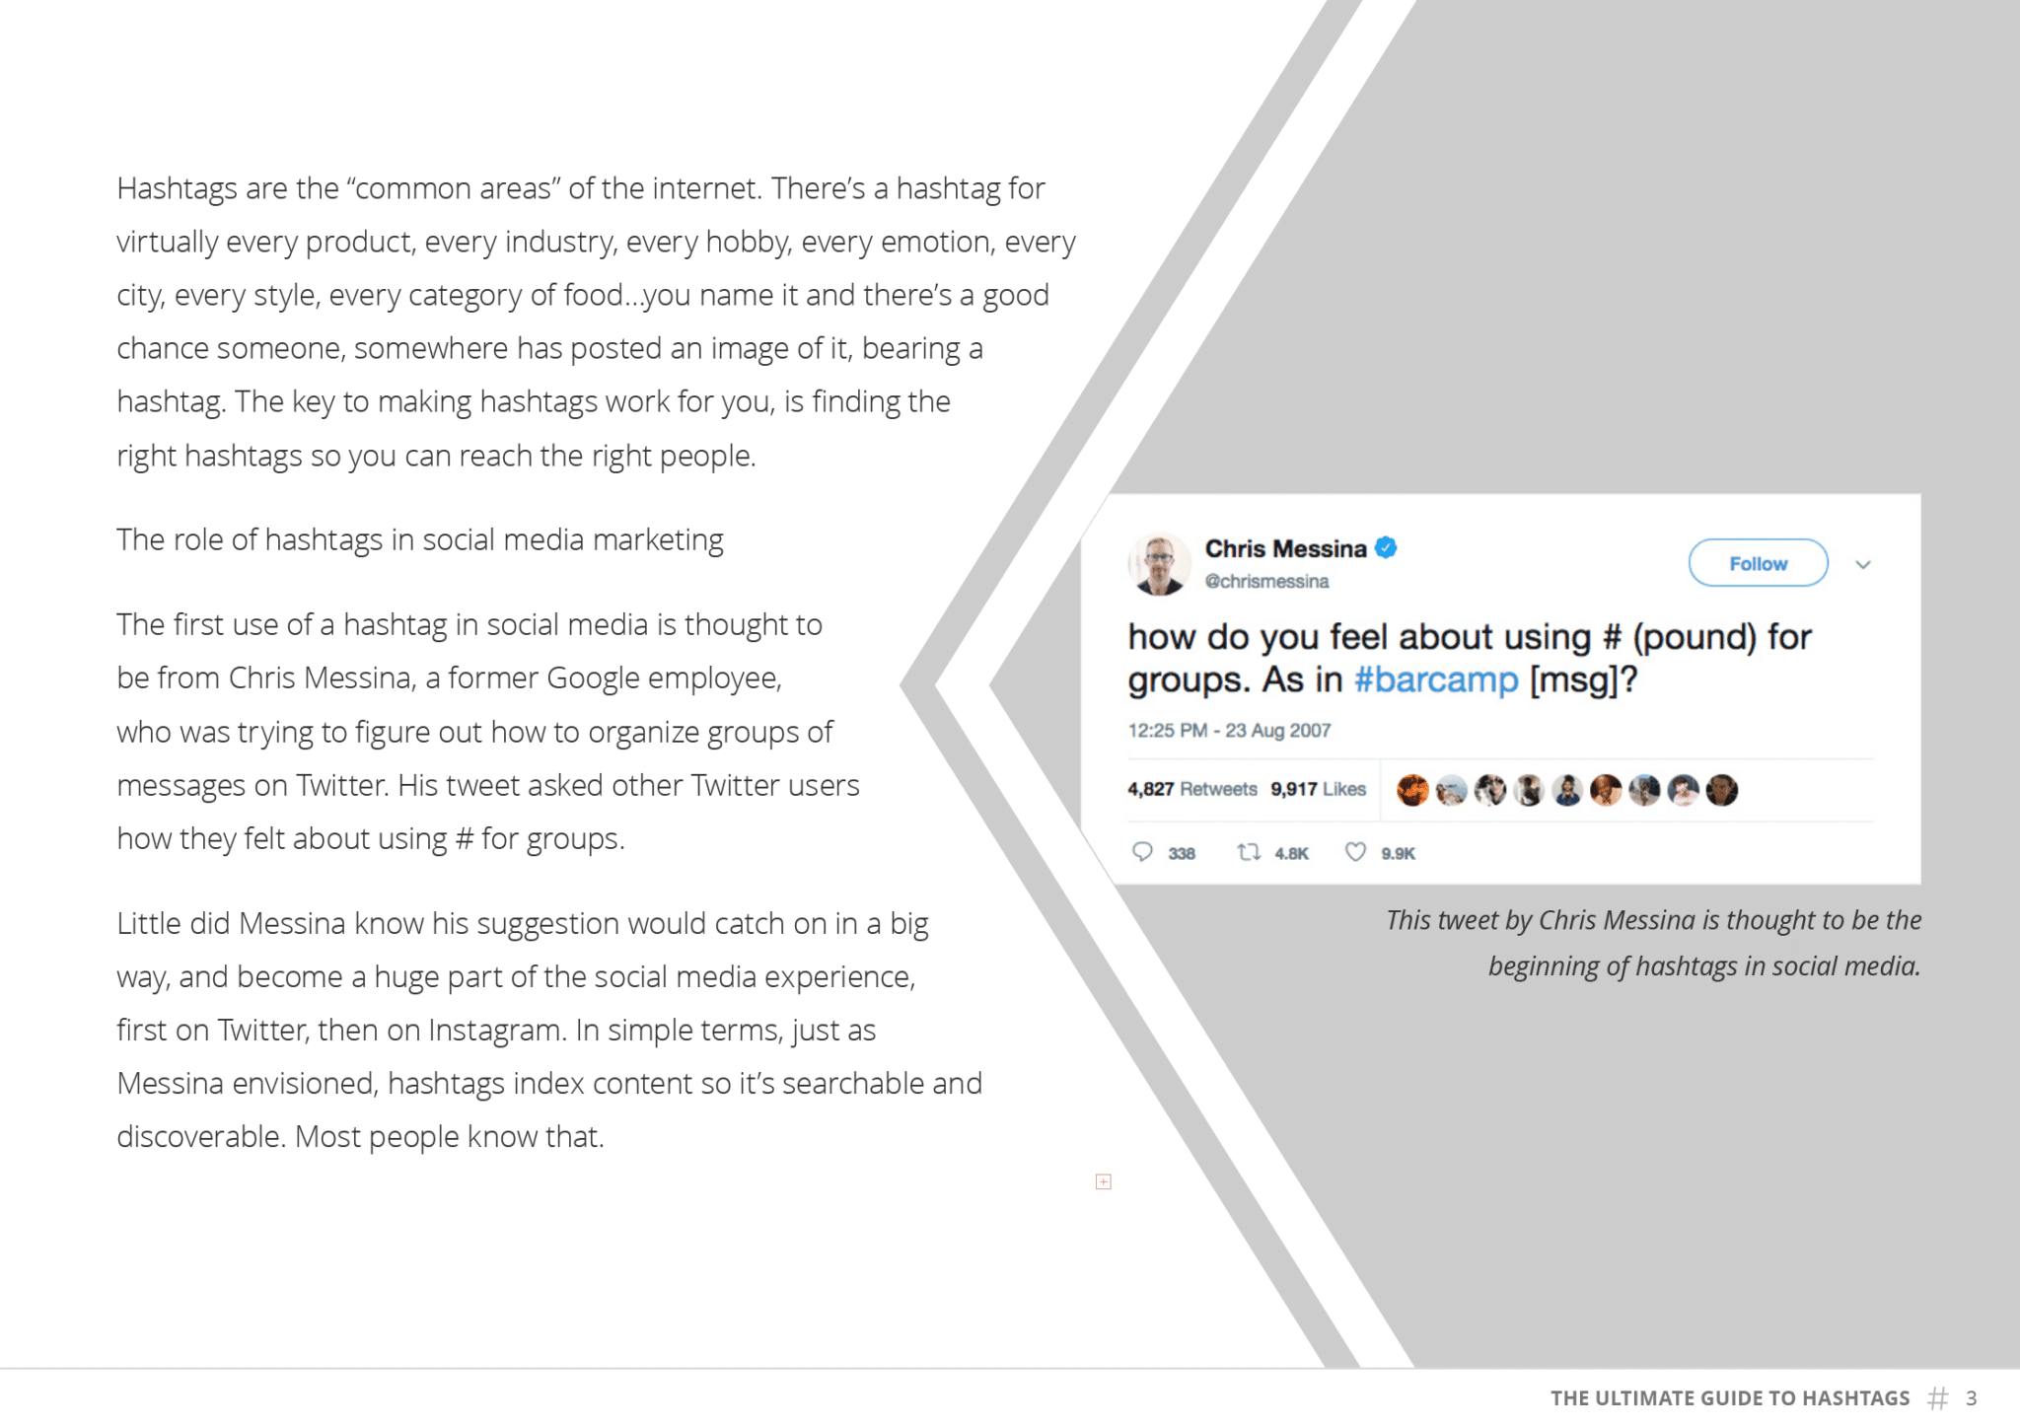Click the middle liker avatar in row
Image resolution: width=2020 pixels, height=1427 pixels.
[1567, 790]
